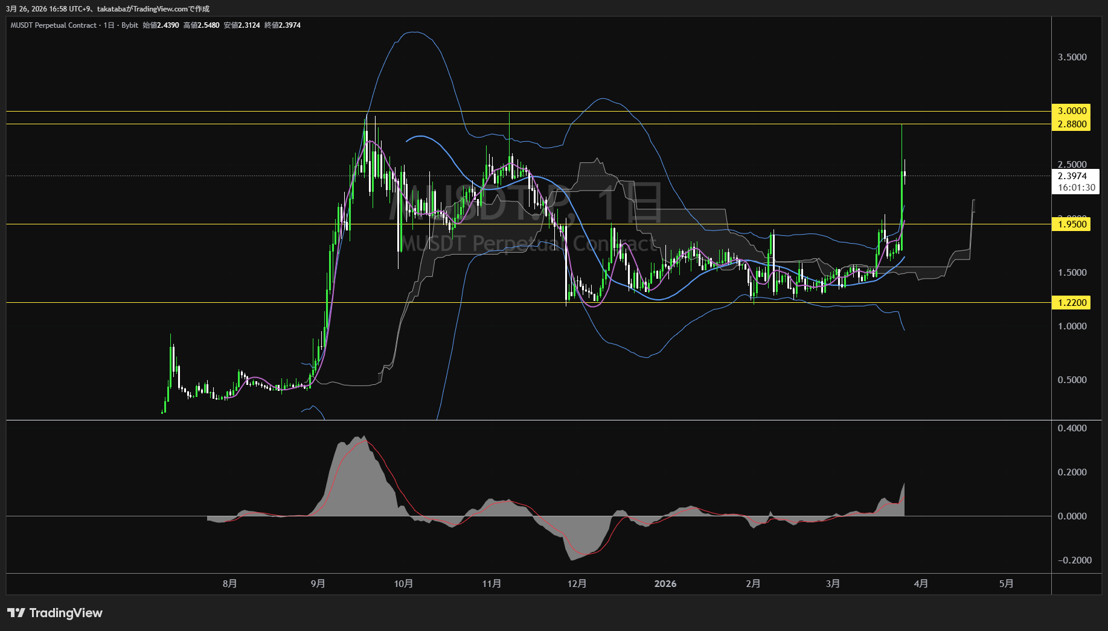Select the 2026 year label on time axis
The width and height of the screenshot is (1108, 631).
tap(665, 584)
